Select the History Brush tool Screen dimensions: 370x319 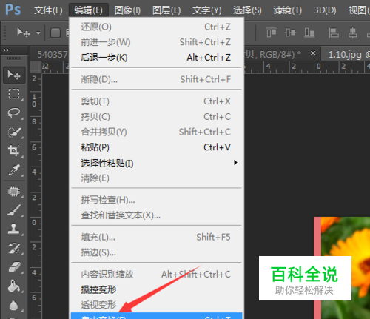tap(14, 248)
